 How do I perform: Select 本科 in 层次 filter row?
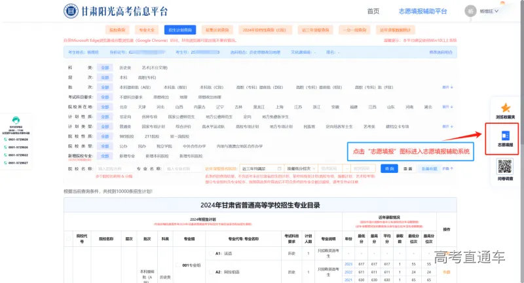tap(124, 77)
